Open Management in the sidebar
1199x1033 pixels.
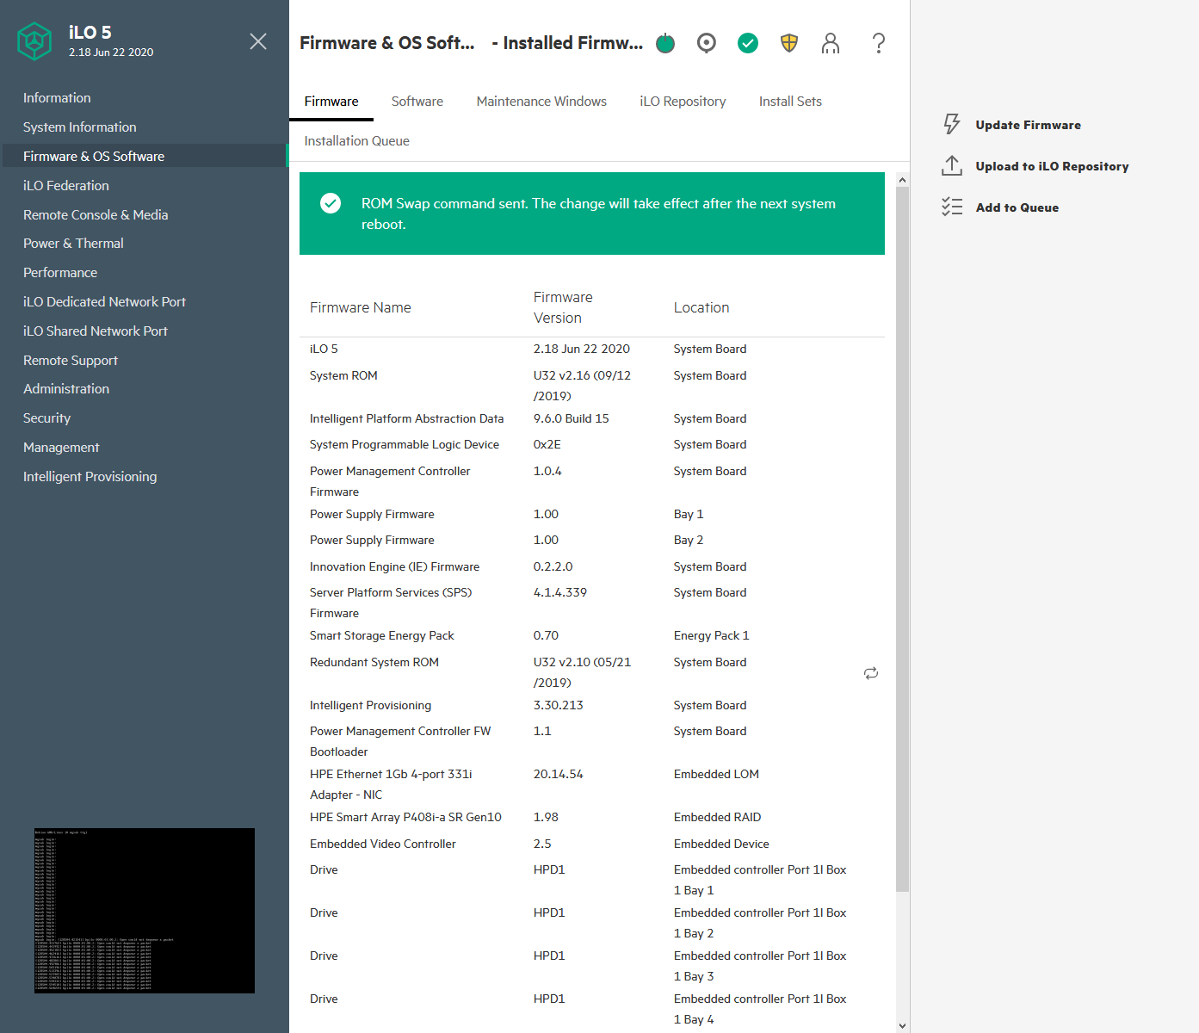point(61,448)
